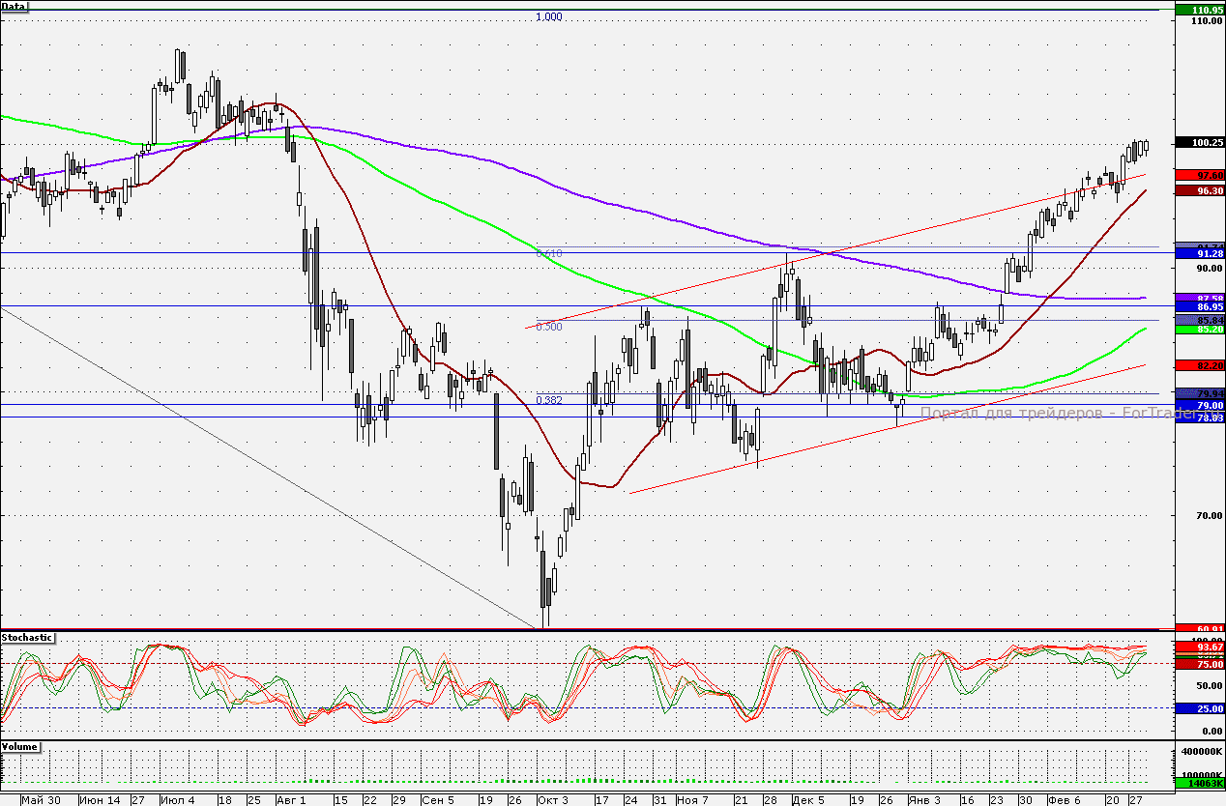Click the Окт 3 date label
This screenshot has height=806, width=1226.
553,800
